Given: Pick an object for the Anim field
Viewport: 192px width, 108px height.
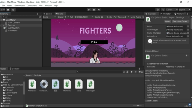Looking at the screenshot, I should click(188, 26).
